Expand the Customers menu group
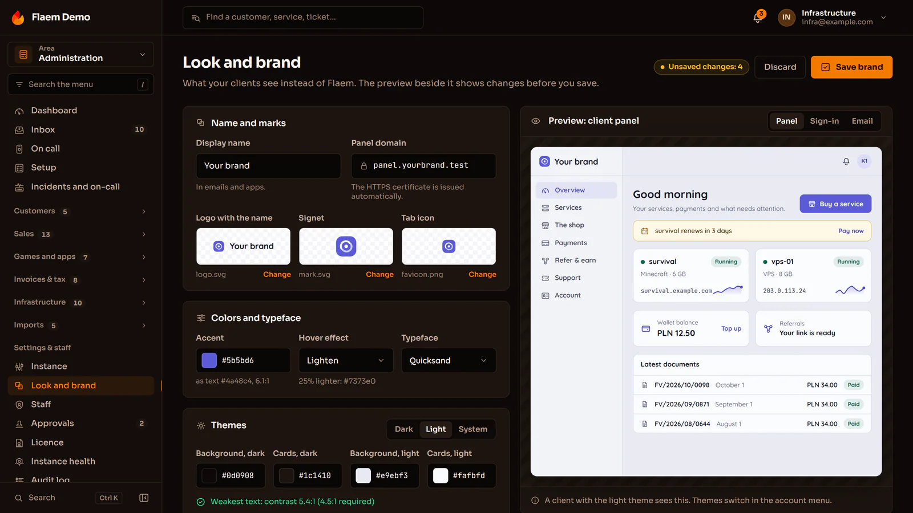The image size is (913, 513). click(x=80, y=211)
